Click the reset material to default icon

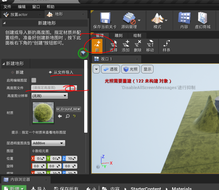74,116
